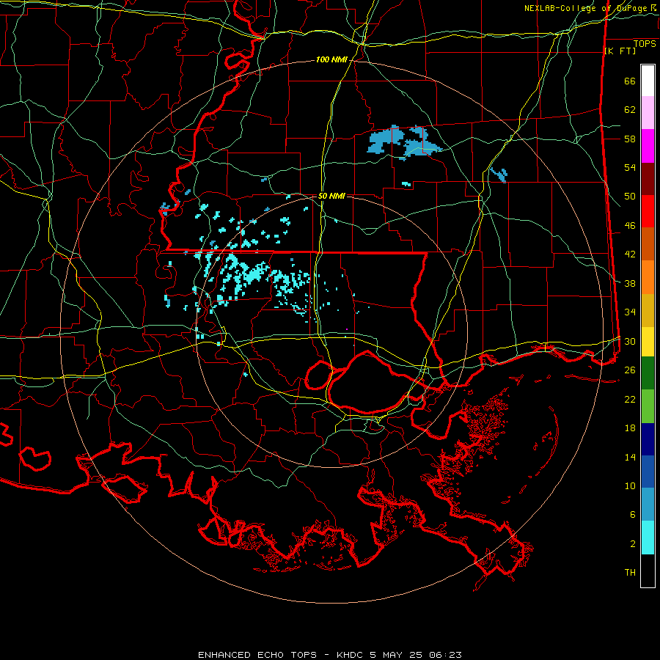Click the dark red 50-54 kft swatch
Viewport: 660px width, 660px height.
[648, 179]
